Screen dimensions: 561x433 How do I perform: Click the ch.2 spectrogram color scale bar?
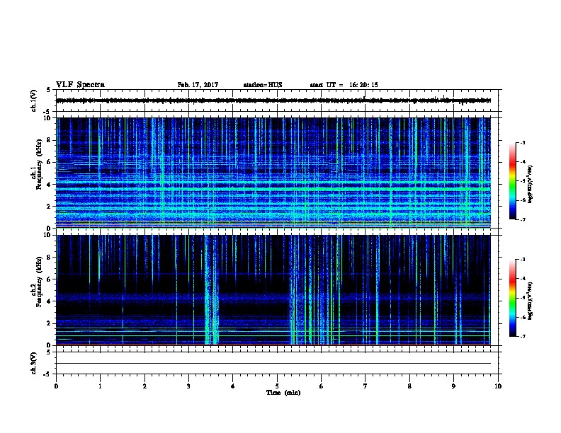click(x=512, y=298)
